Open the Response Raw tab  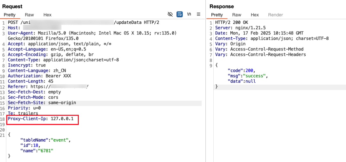point(236,15)
